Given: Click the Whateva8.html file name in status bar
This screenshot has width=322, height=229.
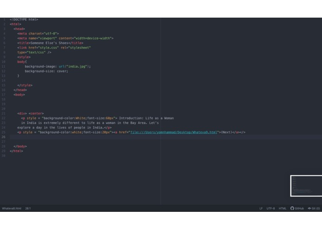Looking at the screenshot, I should tap(12, 208).
